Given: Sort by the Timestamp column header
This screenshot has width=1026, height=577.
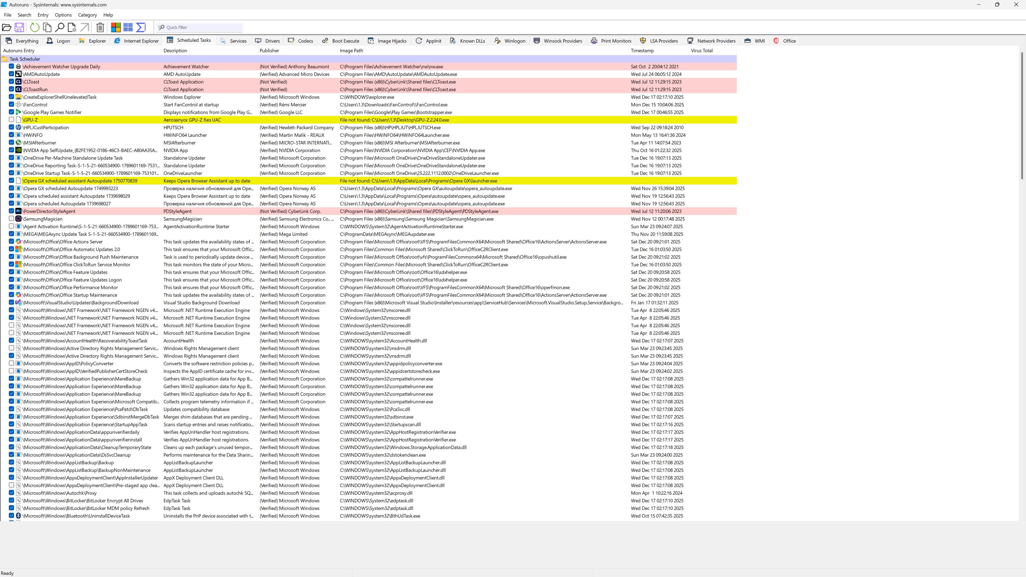Looking at the screenshot, I should (x=642, y=50).
